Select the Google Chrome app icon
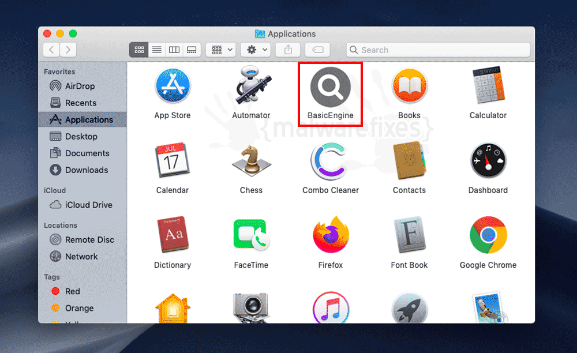 [x=488, y=235]
